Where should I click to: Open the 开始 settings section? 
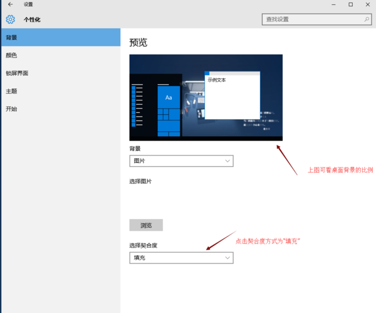(61, 109)
